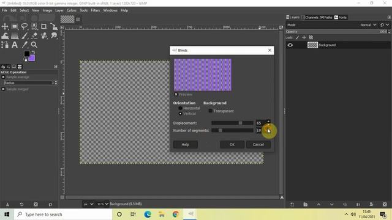The width and height of the screenshot is (392, 220).
Task: Click the Displacement slider
Action: click(232, 123)
